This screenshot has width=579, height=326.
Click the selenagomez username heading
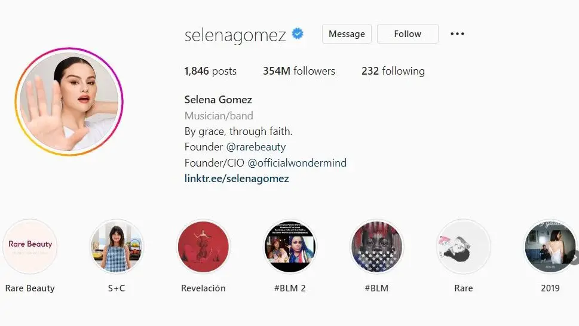[235, 35]
